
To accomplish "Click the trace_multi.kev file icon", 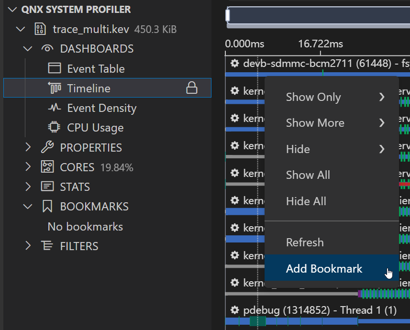I will (x=40, y=29).
